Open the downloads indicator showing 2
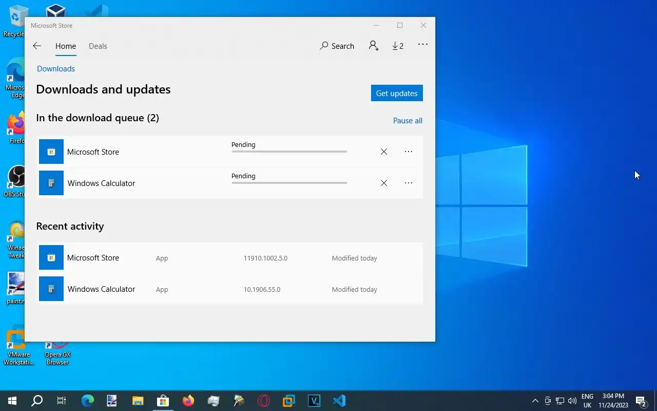The width and height of the screenshot is (657, 411). 398,46
